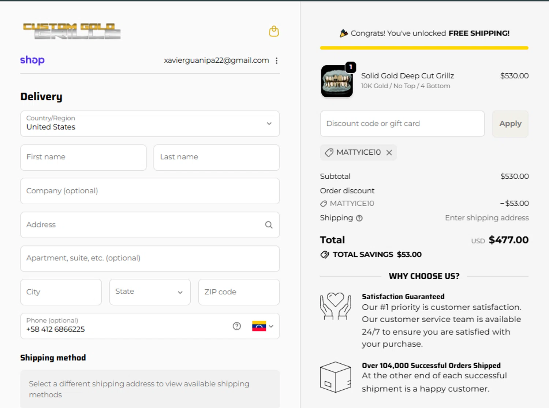Click the WHY CHOOSE US? heading
This screenshot has width=549, height=408.
[424, 276]
